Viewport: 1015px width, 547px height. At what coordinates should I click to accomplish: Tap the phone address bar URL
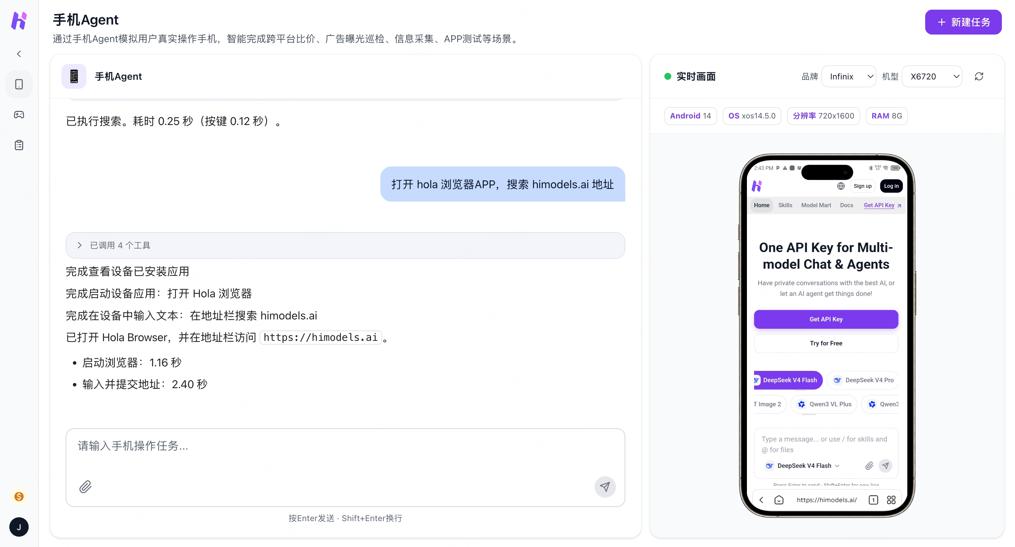826,500
